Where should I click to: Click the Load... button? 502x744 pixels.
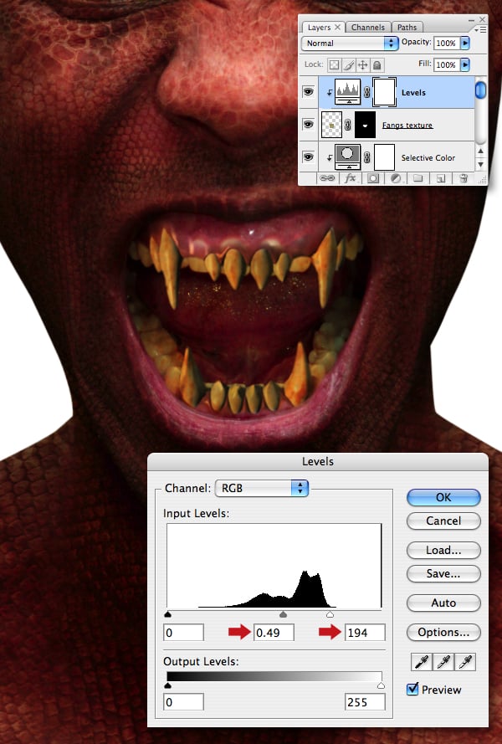pos(443,551)
